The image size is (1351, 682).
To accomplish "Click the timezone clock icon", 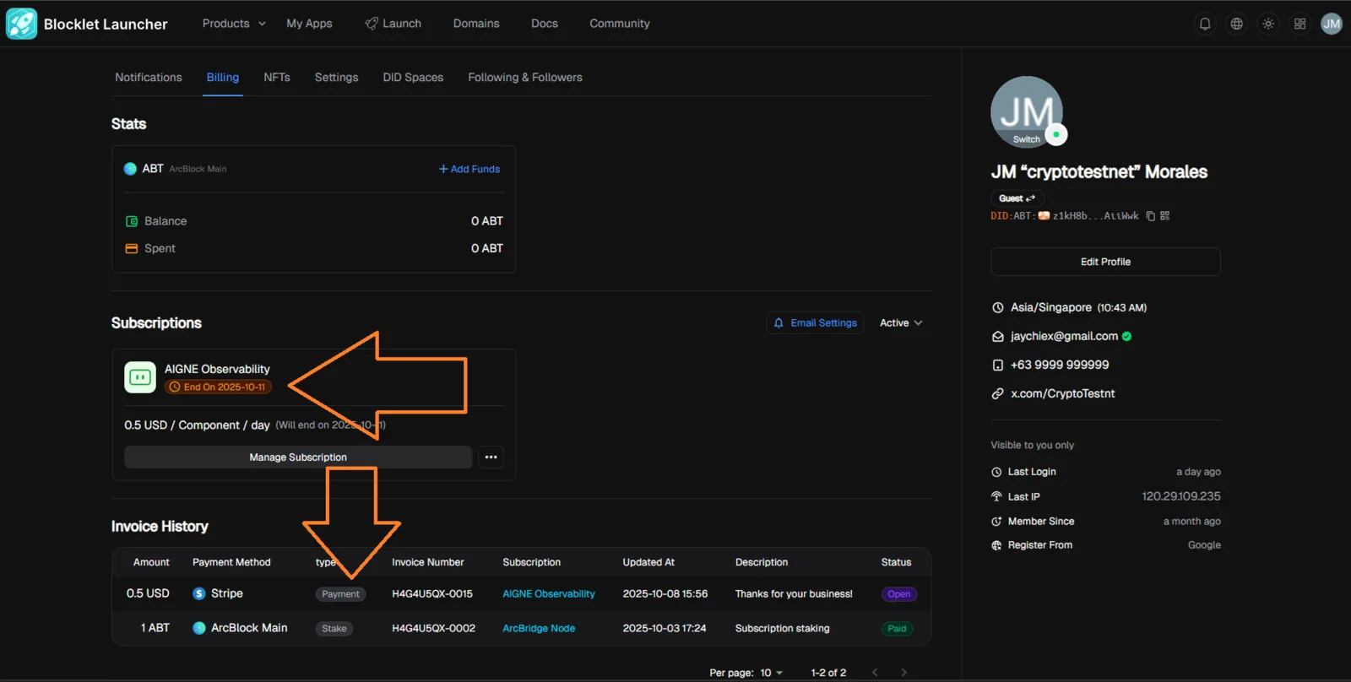I will click(x=997, y=308).
